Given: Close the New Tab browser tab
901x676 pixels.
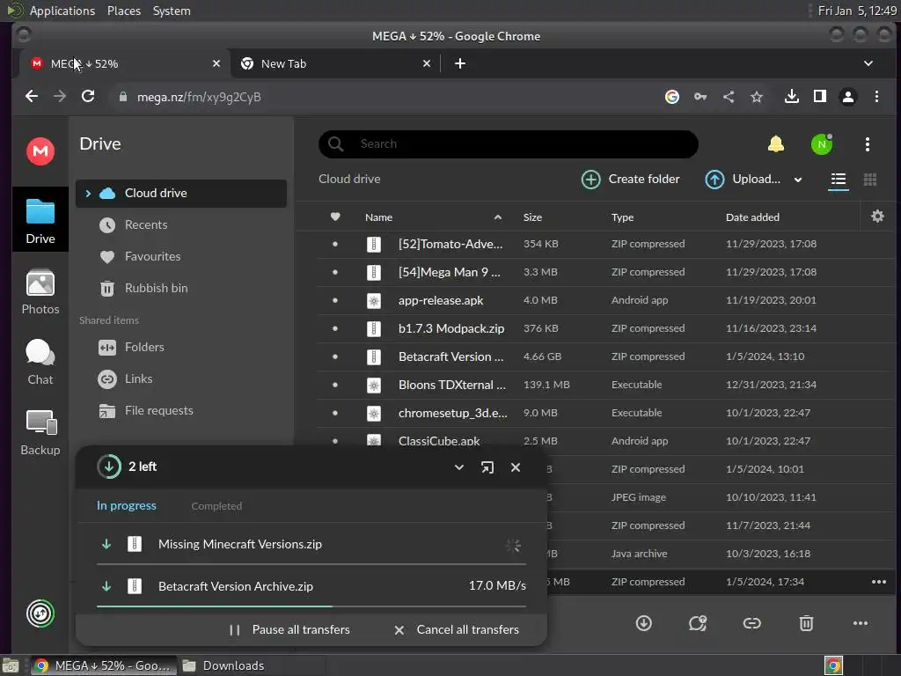Looking at the screenshot, I should point(427,63).
